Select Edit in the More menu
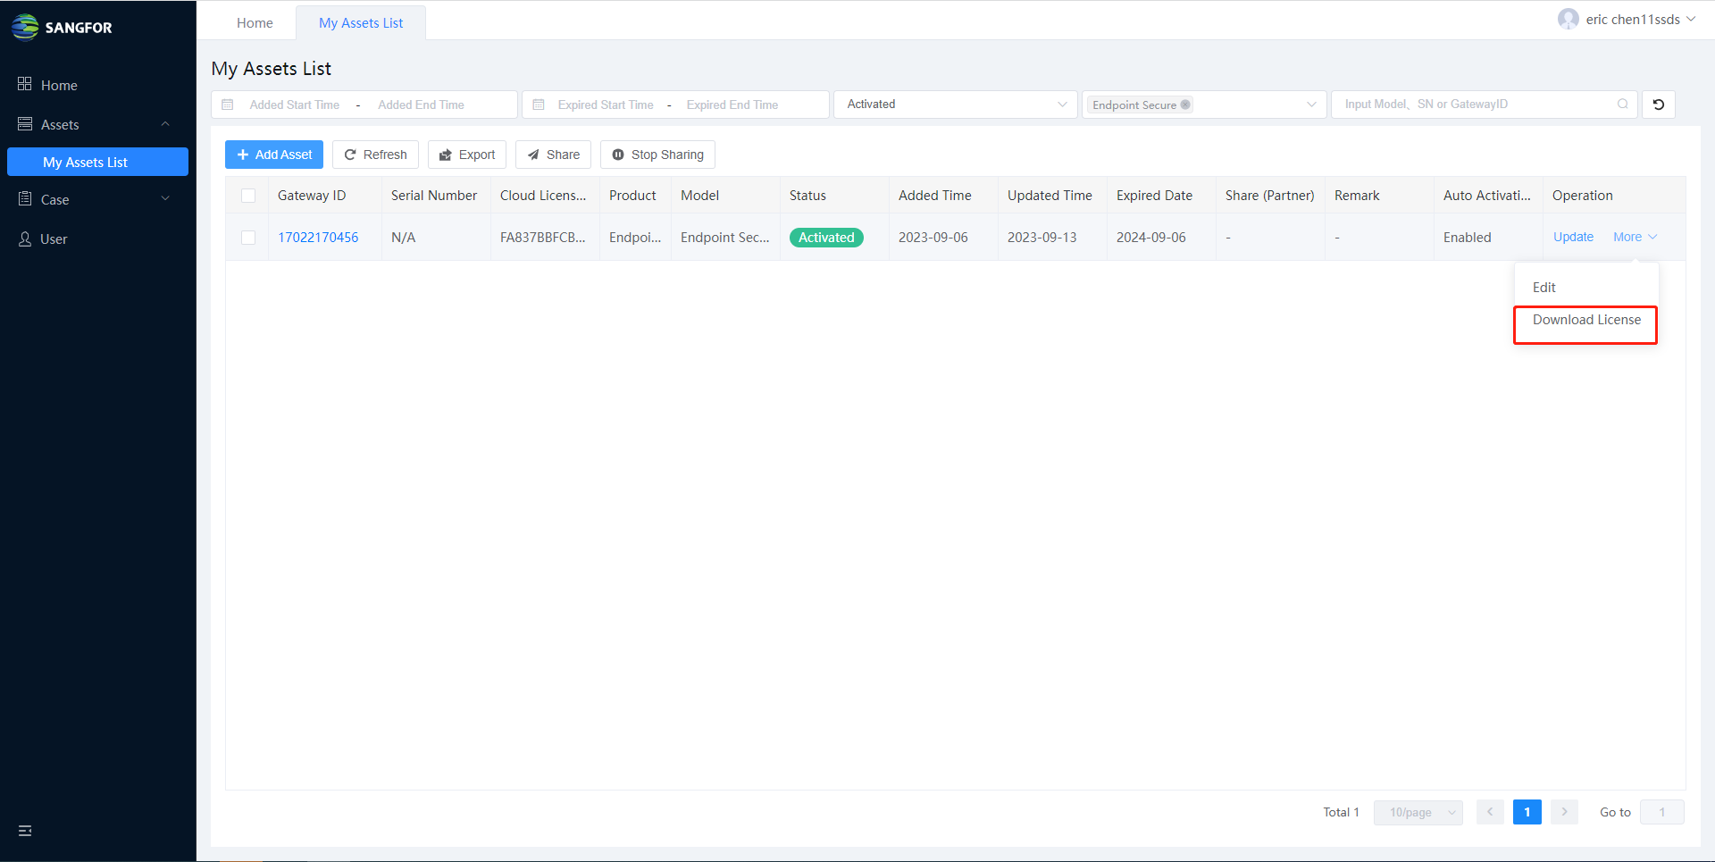The height and width of the screenshot is (862, 1715). (x=1543, y=288)
